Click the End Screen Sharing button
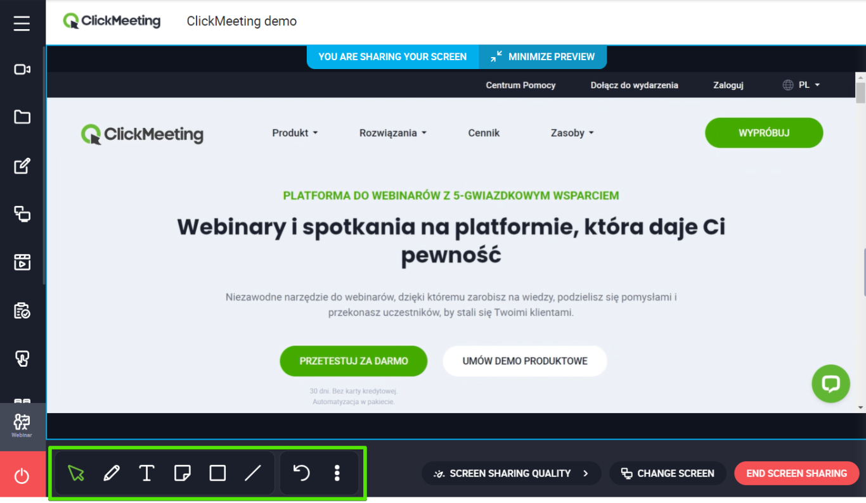The image size is (866, 503). click(x=796, y=473)
